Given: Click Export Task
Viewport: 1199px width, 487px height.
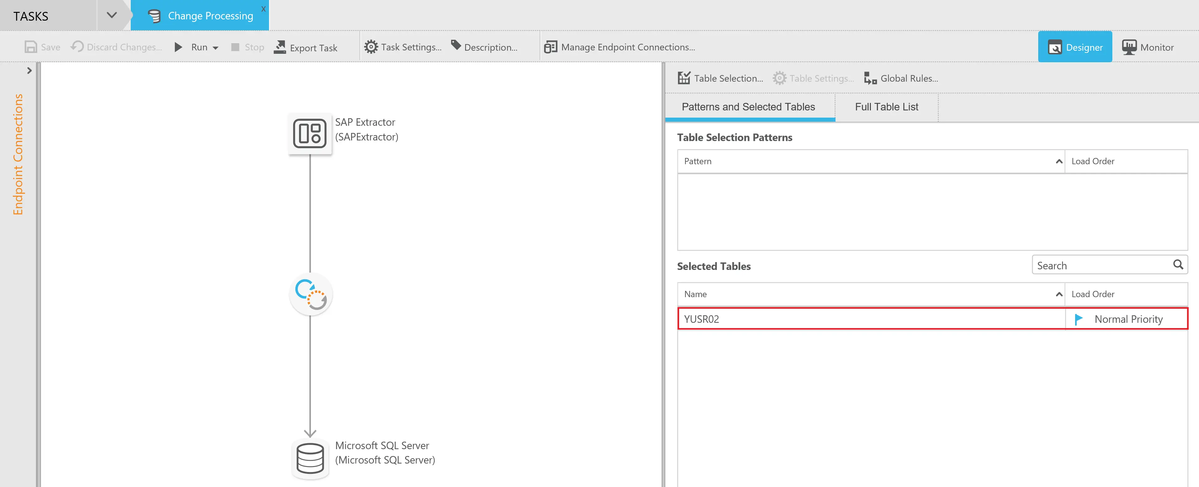Looking at the screenshot, I should click(306, 47).
